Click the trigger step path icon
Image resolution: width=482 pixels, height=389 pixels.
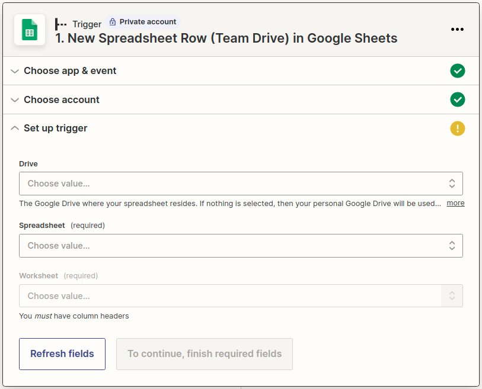point(61,24)
